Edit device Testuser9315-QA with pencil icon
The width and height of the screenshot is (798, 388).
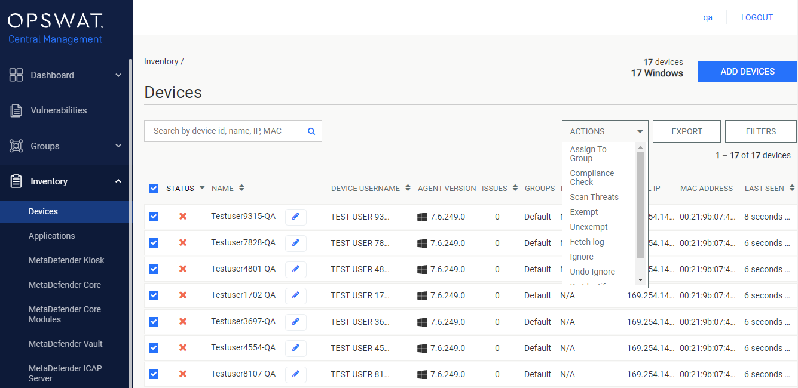(296, 217)
